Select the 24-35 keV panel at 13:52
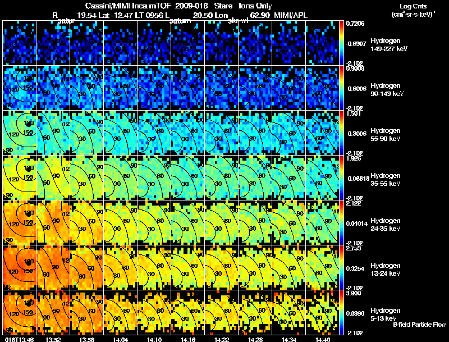The width and height of the screenshot is (449, 342). click(x=53, y=222)
